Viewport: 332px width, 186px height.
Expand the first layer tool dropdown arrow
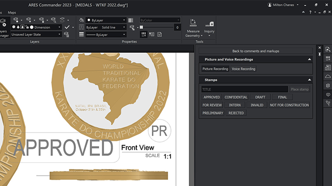[21, 20]
